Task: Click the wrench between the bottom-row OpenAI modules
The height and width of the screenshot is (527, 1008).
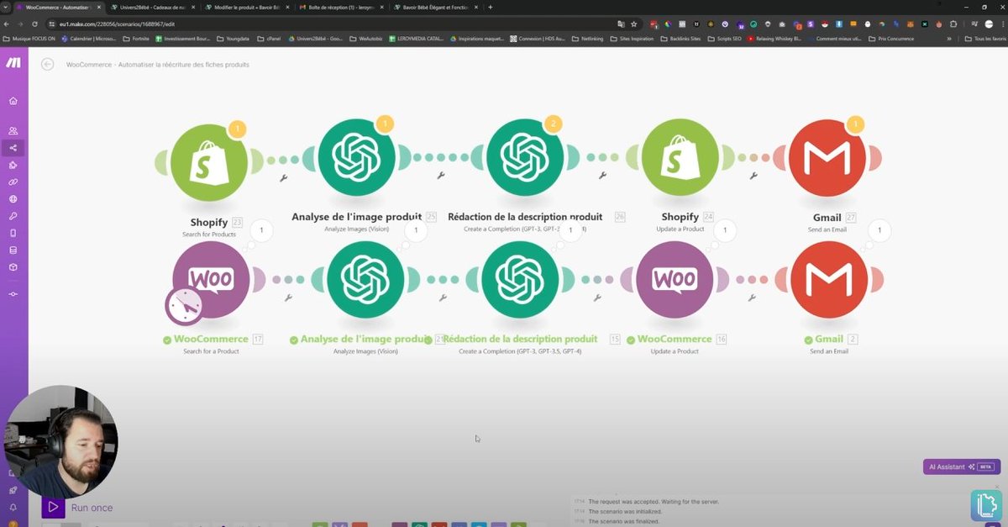Action: (x=443, y=298)
